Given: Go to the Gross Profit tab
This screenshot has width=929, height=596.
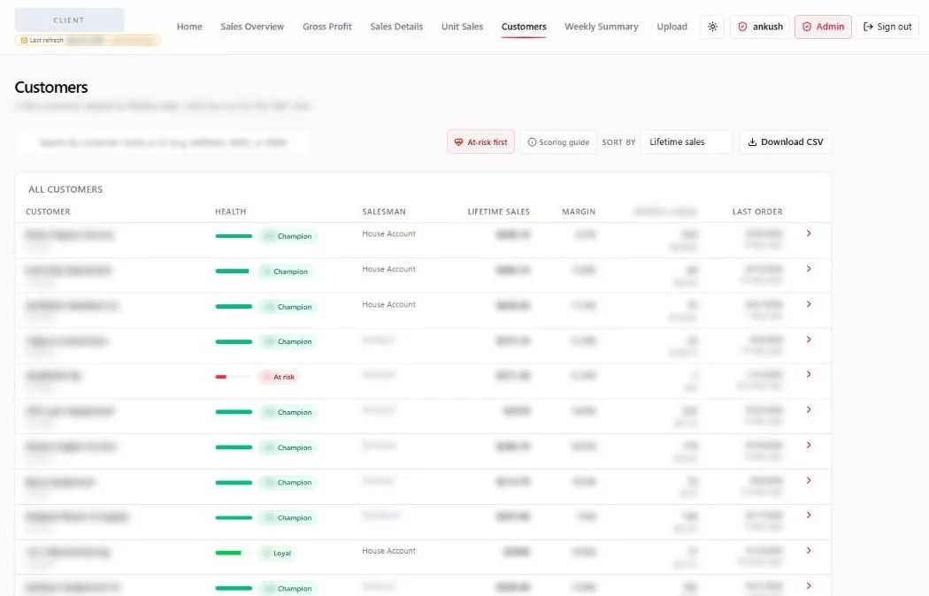Looking at the screenshot, I should 327,27.
